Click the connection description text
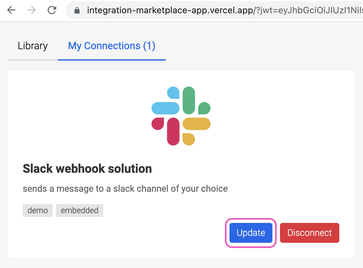 coord(125,189)
